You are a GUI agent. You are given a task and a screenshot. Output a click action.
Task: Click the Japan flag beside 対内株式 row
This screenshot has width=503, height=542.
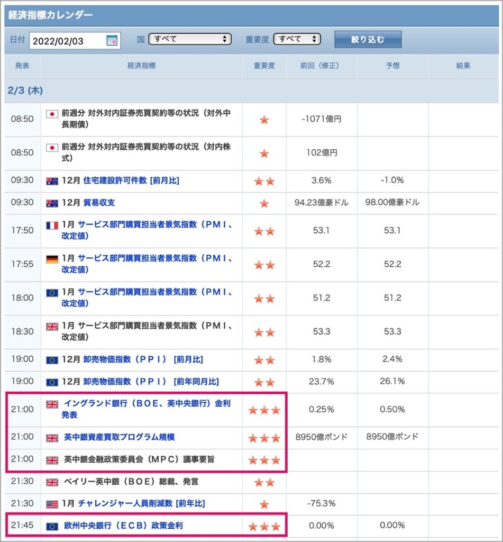[52, 148]
